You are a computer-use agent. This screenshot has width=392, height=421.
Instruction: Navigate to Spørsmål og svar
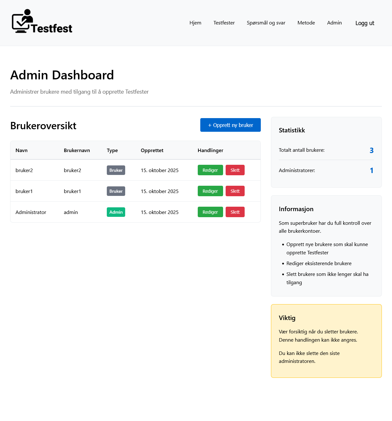(x=266, y=23)
